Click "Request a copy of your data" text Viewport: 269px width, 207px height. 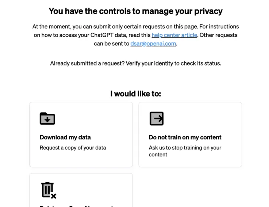(x=73, y=148)
